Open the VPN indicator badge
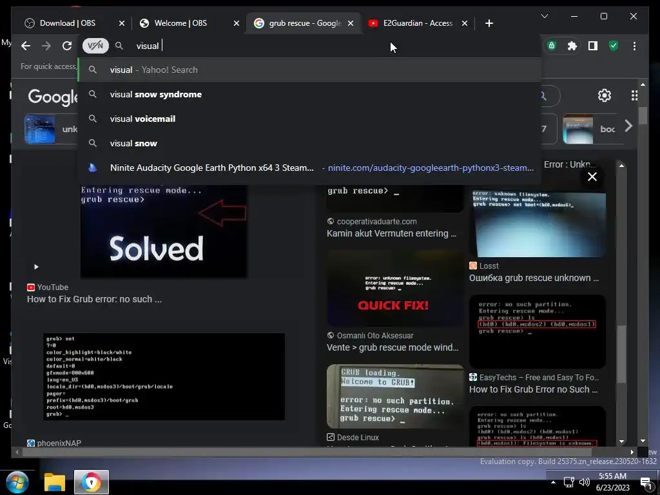Viewport: 660px width, 495px height. [x=95, y=46]
